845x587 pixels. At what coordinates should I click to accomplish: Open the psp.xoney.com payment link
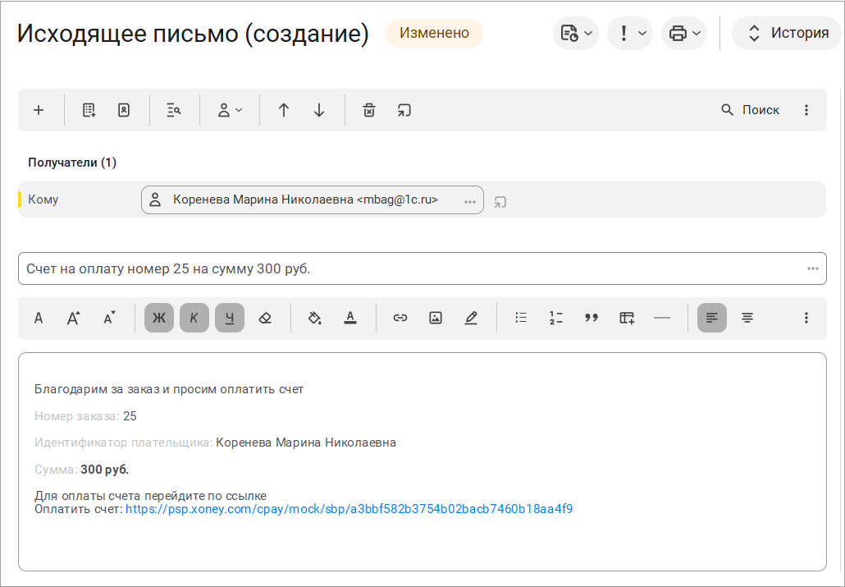(349, 509)
